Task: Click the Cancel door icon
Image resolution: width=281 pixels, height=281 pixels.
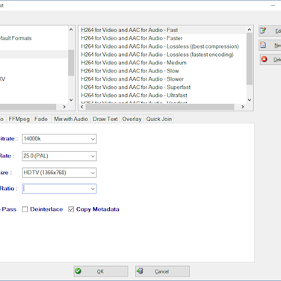Action: [140, 271]
